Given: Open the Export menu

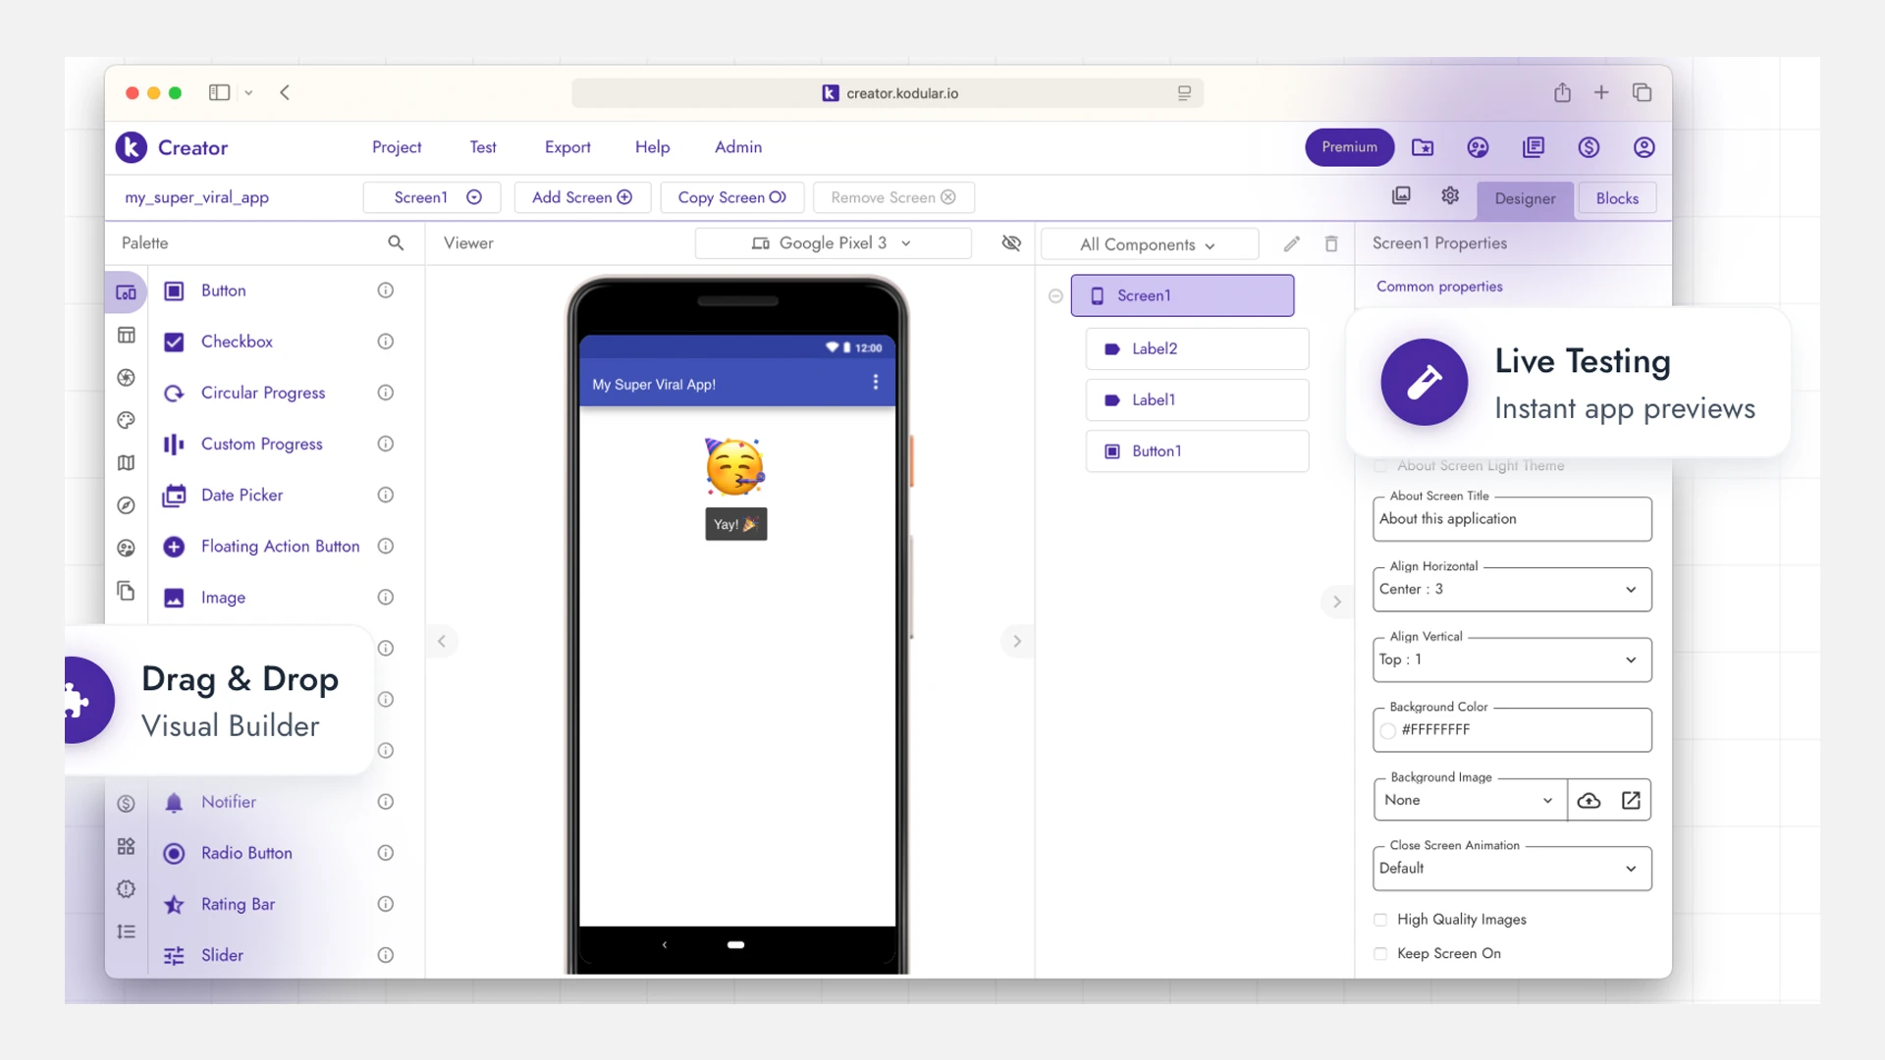Looking at the screenshot, I should click(x=567, y=147).
